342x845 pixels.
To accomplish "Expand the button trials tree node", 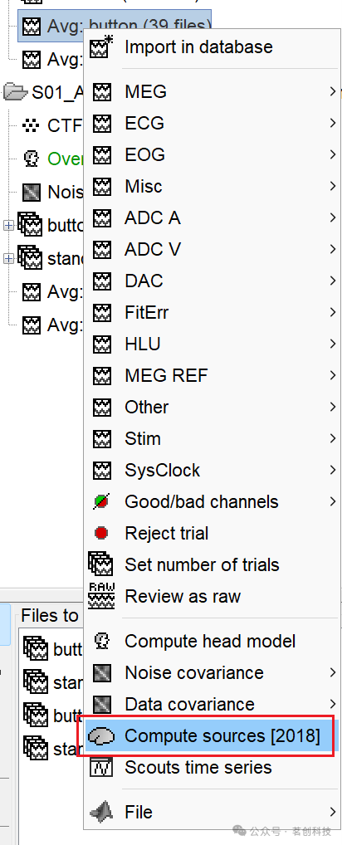I will [x=8, y=226].
